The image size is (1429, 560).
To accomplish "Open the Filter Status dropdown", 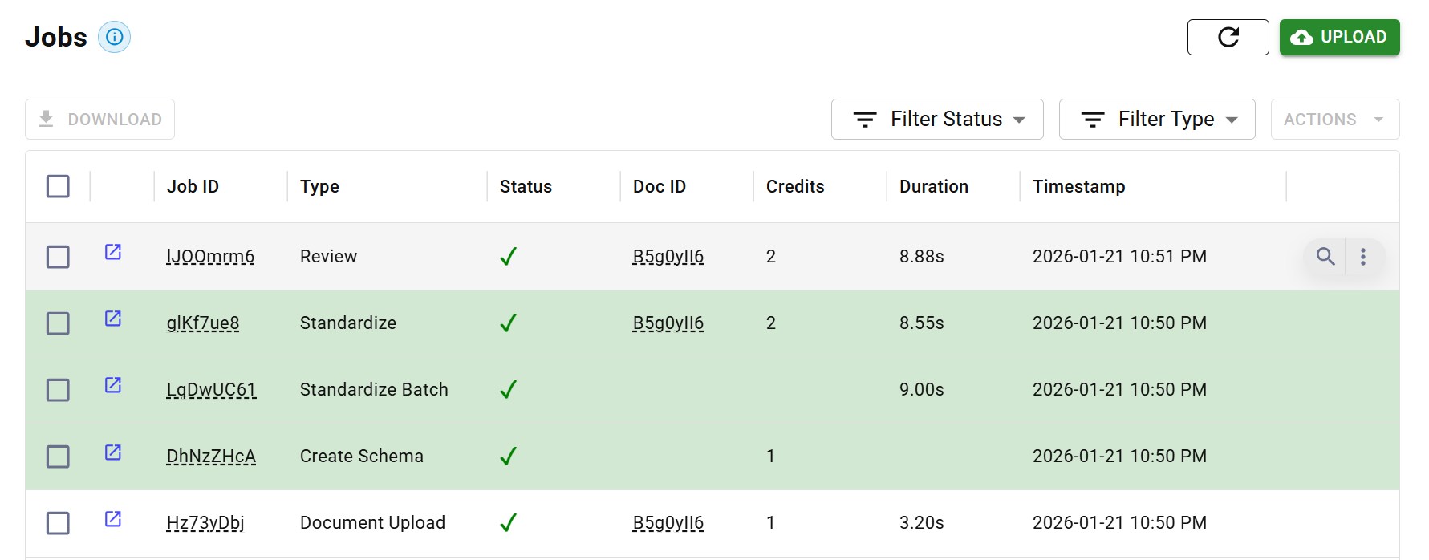I will [936, 119].
